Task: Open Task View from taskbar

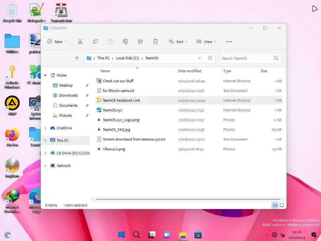Action: point(152,235)
